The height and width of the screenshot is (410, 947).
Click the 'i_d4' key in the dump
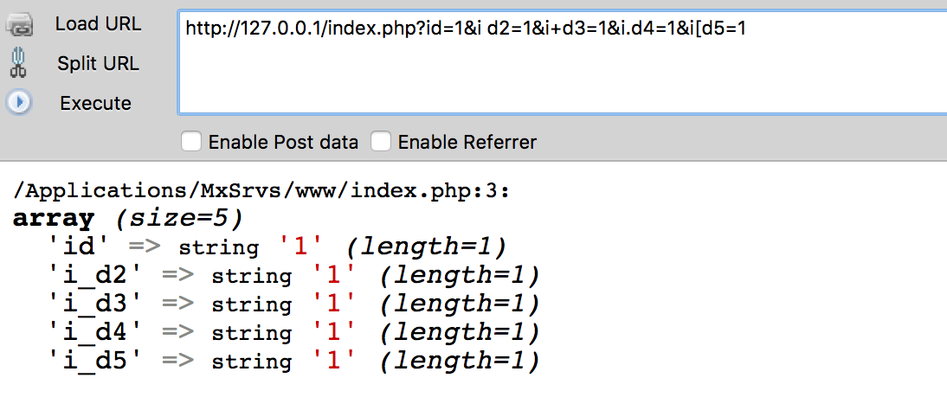coord(97,332)
